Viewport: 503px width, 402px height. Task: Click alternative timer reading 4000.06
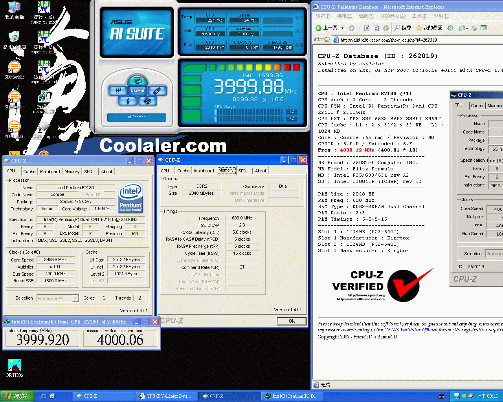coord(120,340)
